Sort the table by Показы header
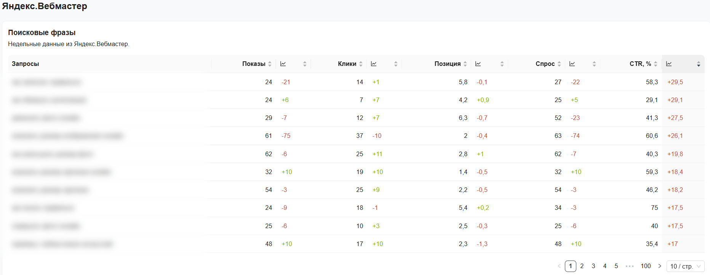Image resolution: width=710 pixels, height=275 pixels. (x=254, y=64)
